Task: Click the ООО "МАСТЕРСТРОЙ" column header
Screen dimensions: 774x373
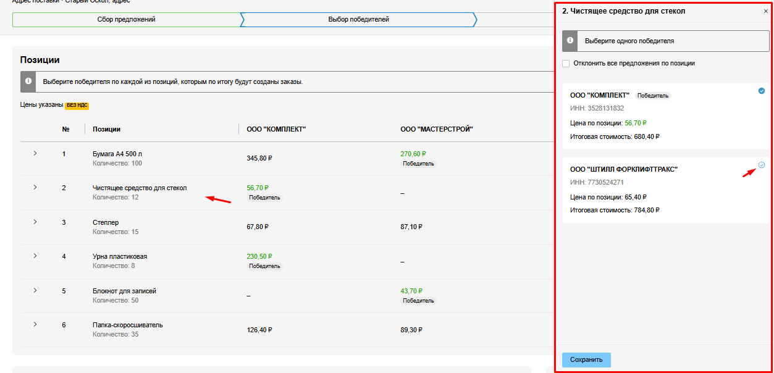Action: pyautogui.click(x=436, y=129)
